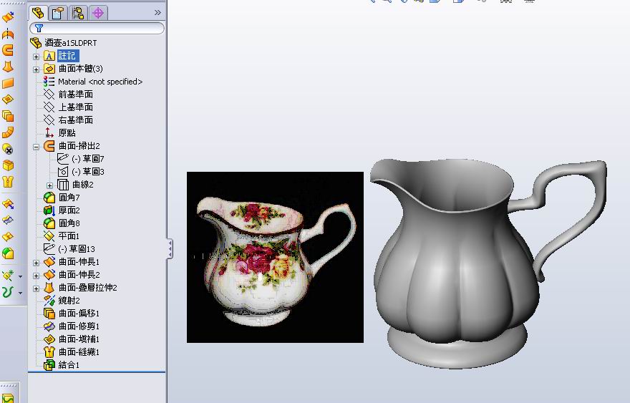Image resolution: width=630 pixels, height=403 pixels.
Task: Show more manager tabs via double chevron
Action: 157,13
